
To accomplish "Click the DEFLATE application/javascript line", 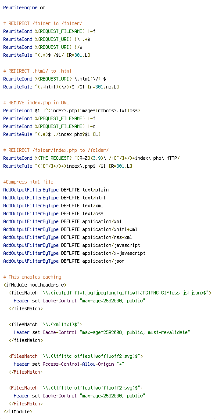I will pos(72,245).
